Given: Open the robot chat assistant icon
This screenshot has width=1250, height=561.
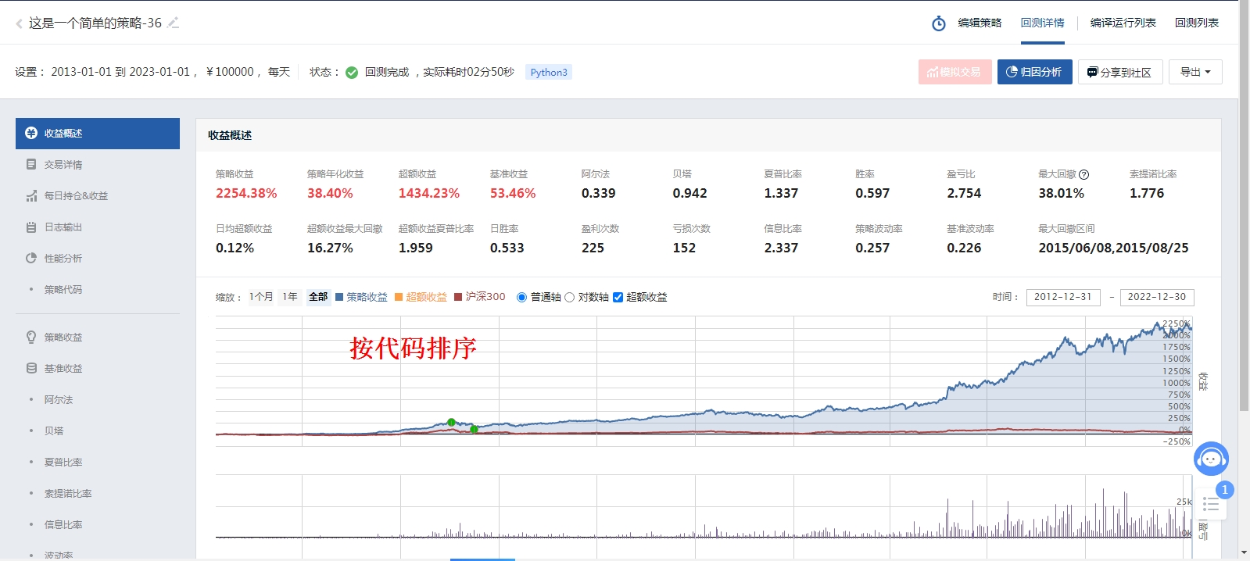Looking at the screenshot, I should (x=1211, y=459).
